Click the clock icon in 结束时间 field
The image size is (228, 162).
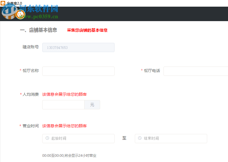(140, 138)
